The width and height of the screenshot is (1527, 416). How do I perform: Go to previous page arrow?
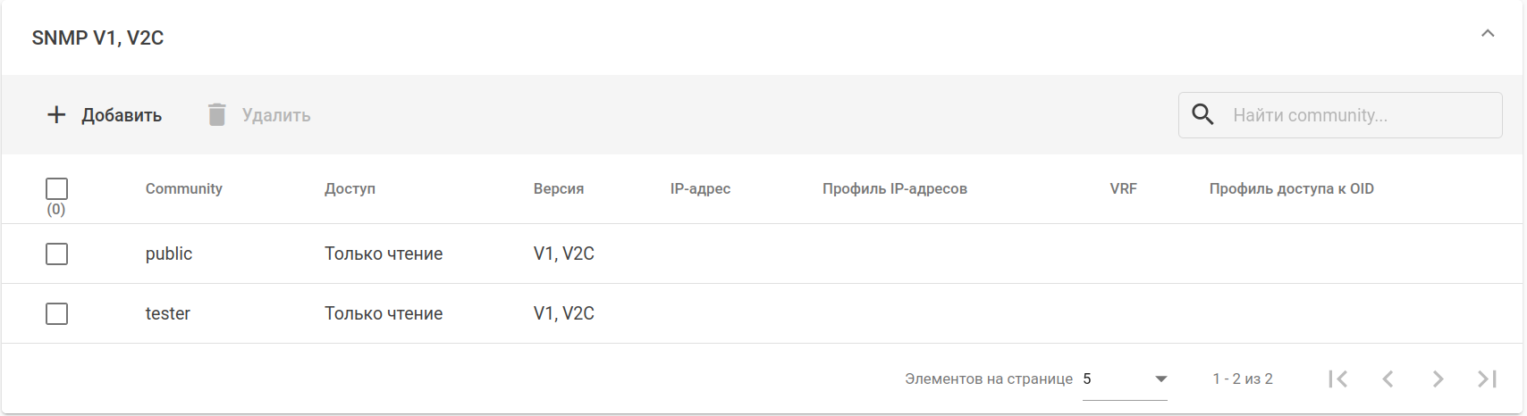click(x=1388, y=379)
